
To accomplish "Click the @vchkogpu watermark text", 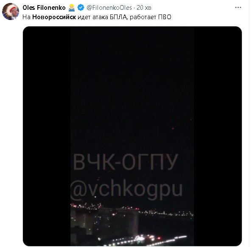I will coord(126,189).
